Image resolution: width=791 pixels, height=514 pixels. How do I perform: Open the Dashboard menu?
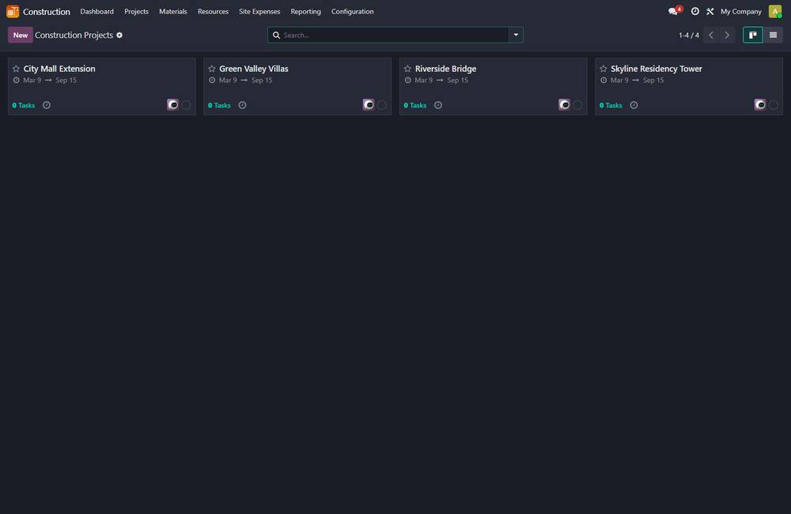tap(97, 11)
